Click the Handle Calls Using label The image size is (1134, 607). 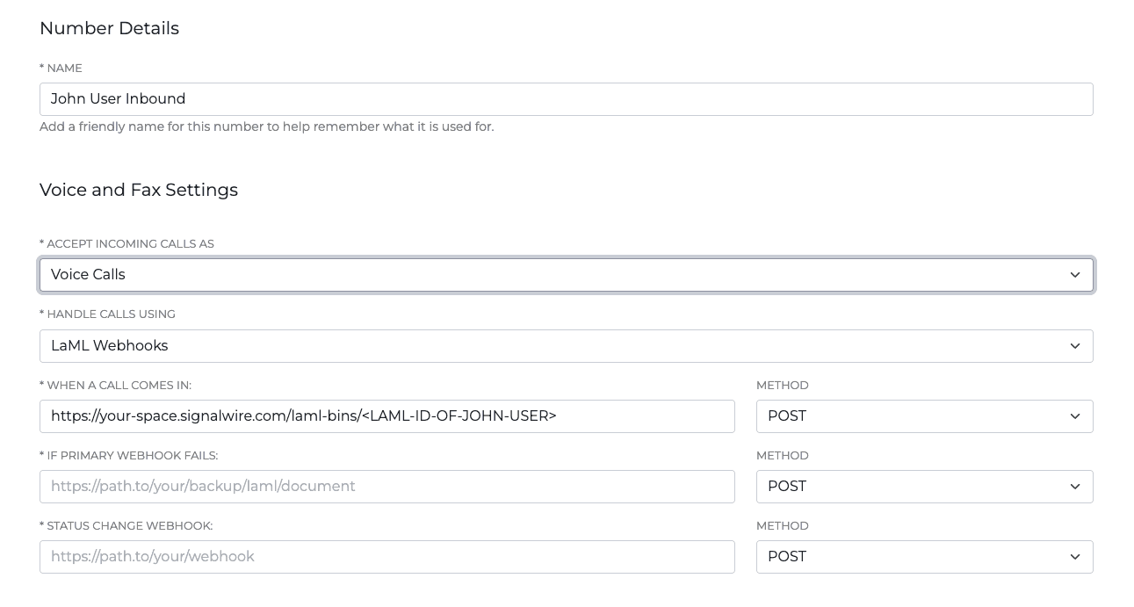107,314
